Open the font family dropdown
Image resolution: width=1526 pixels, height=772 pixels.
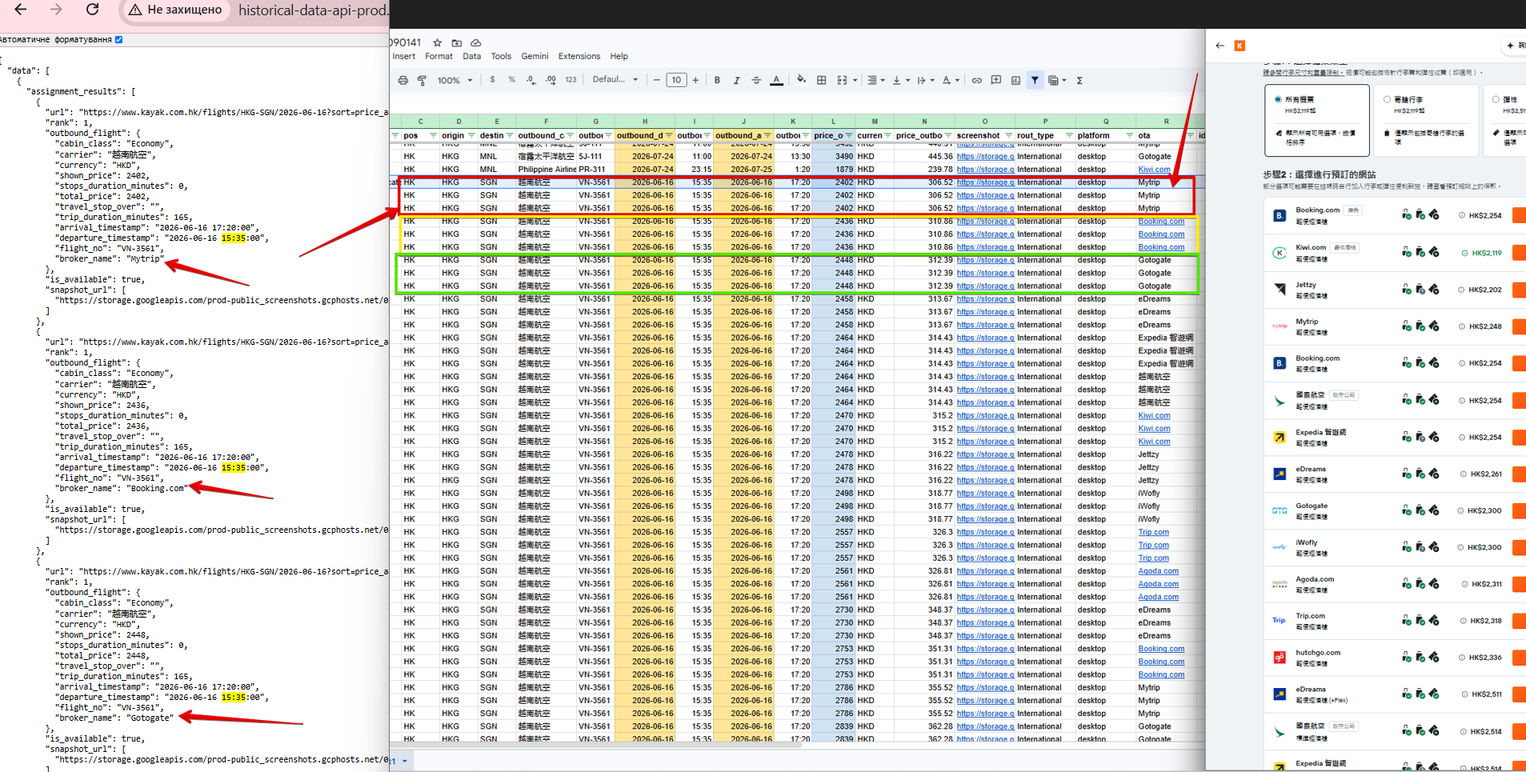click(615, 80)
